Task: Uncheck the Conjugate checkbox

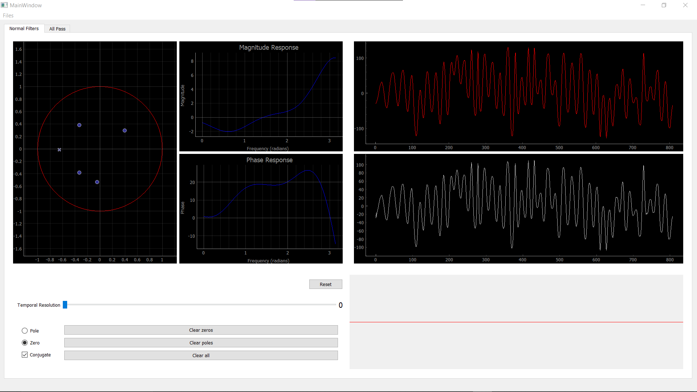Action: [x=25, y=355]
